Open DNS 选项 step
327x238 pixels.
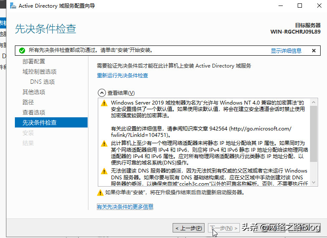[43, 82]
